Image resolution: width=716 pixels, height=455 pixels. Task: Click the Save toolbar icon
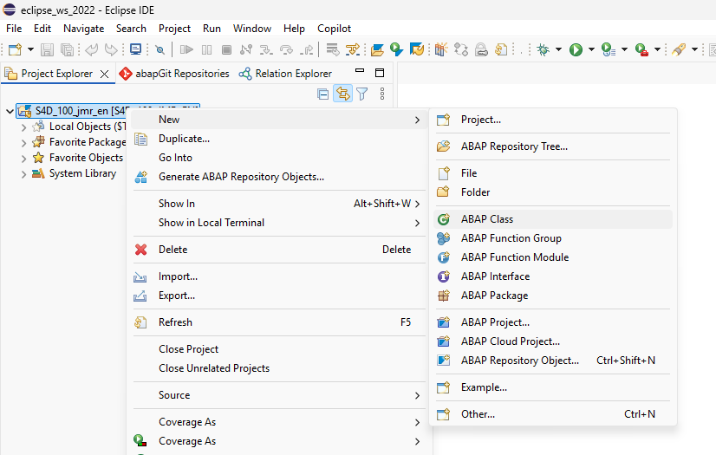click(47, 49)
